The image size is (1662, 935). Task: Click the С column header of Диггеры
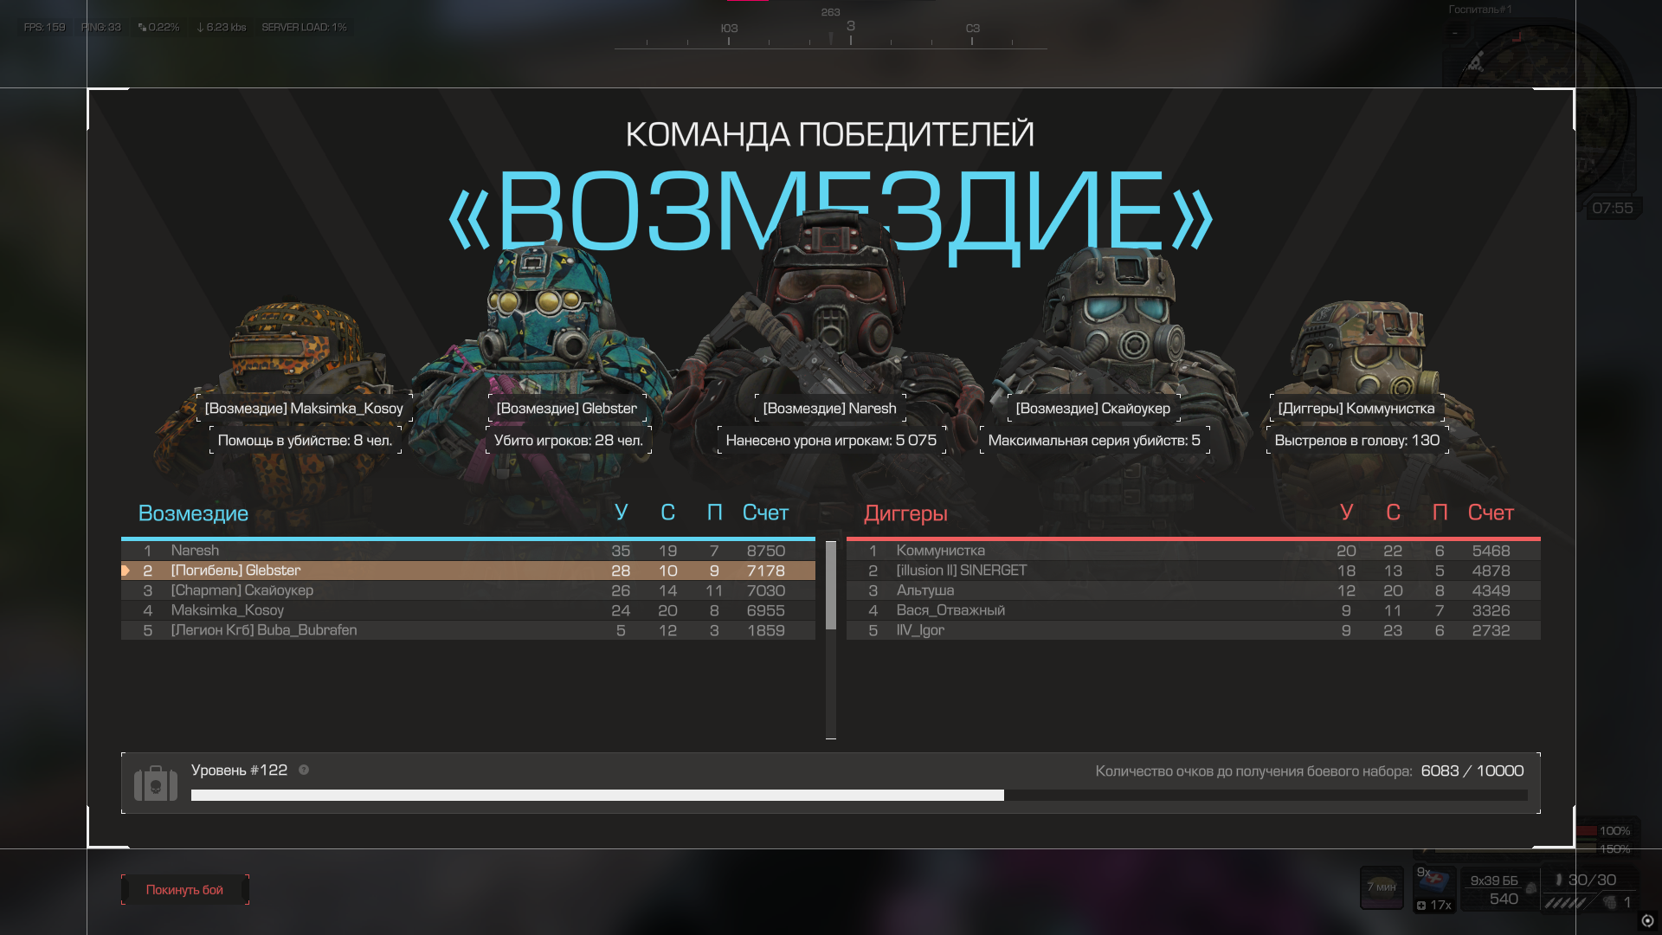1393,513
